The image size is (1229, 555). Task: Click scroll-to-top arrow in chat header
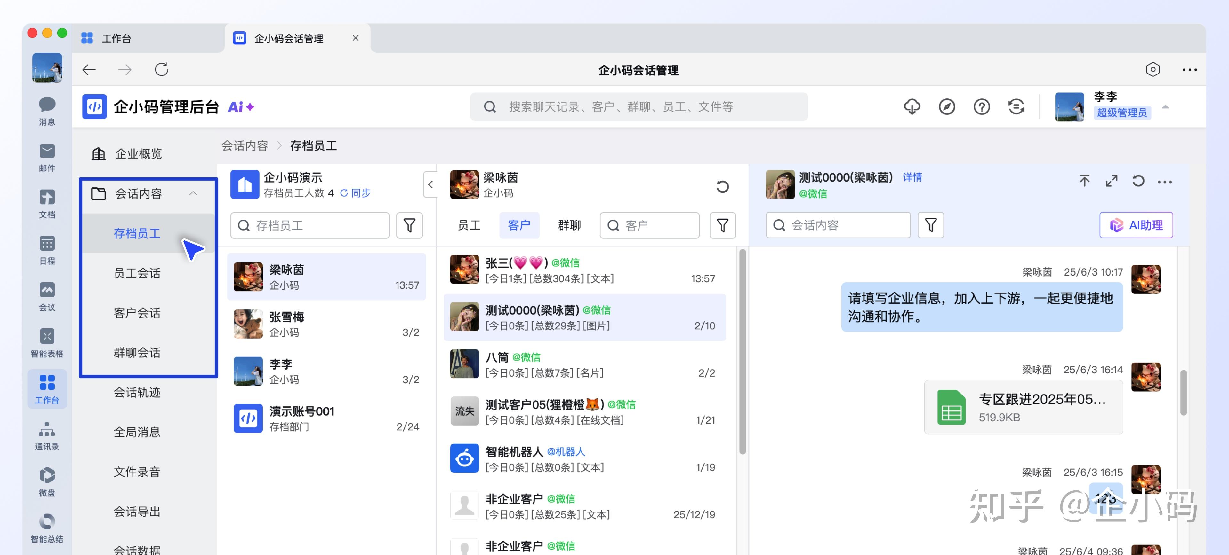1084,182
